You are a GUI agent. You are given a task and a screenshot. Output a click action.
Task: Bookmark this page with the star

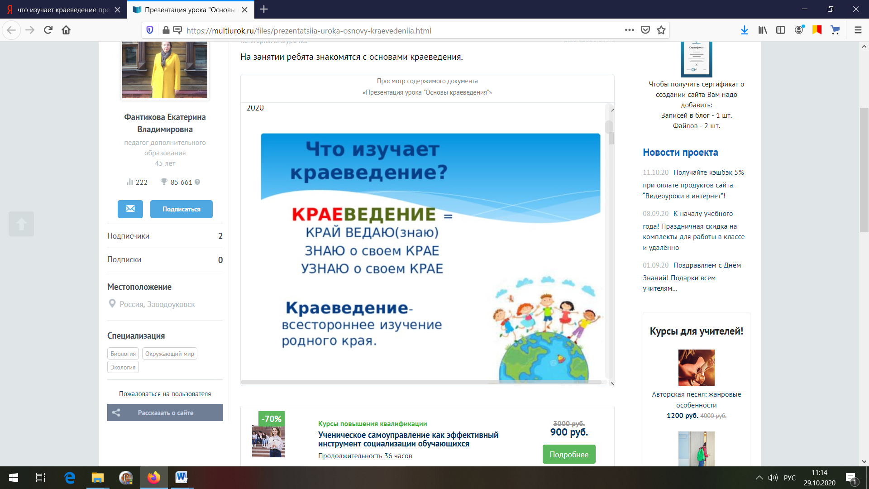coord(661,30)
